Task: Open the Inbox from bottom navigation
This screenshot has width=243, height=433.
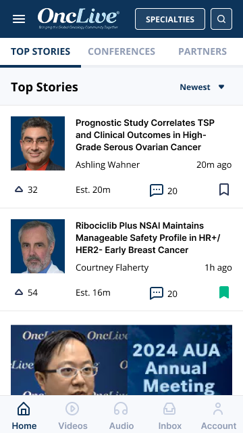Action: coord(169,415)
